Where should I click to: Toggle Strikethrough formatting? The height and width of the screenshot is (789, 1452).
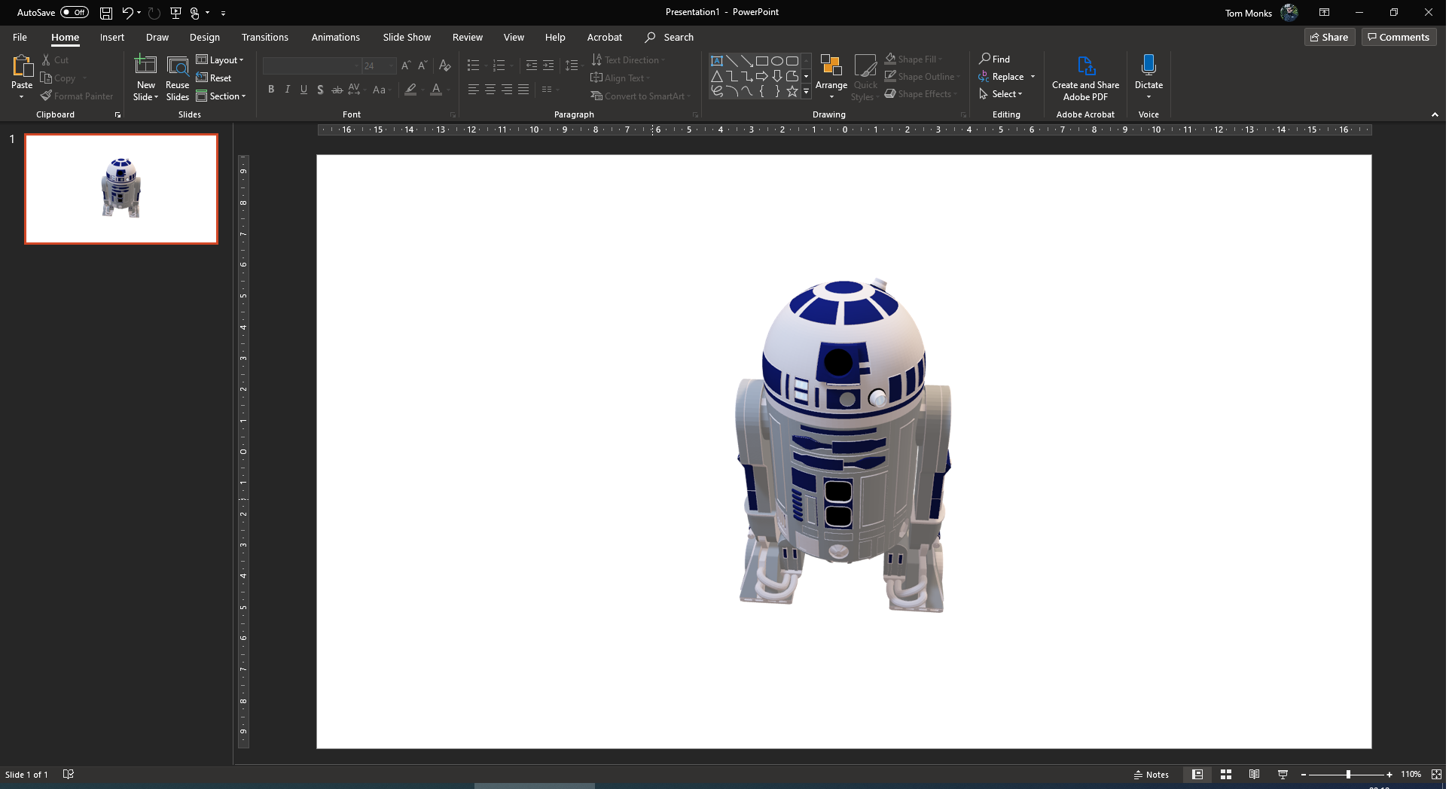tap(337, 90)
